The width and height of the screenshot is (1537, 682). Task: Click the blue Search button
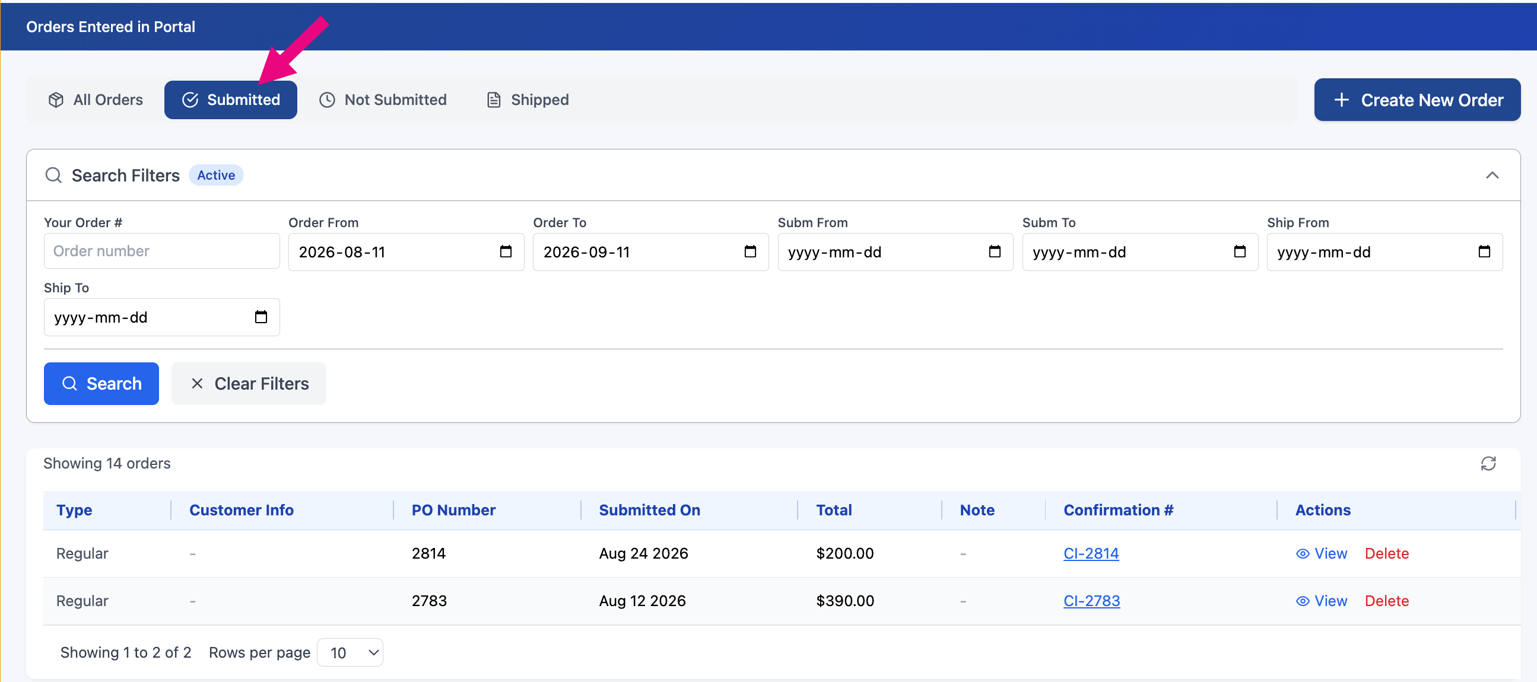(x=101, y=383)
